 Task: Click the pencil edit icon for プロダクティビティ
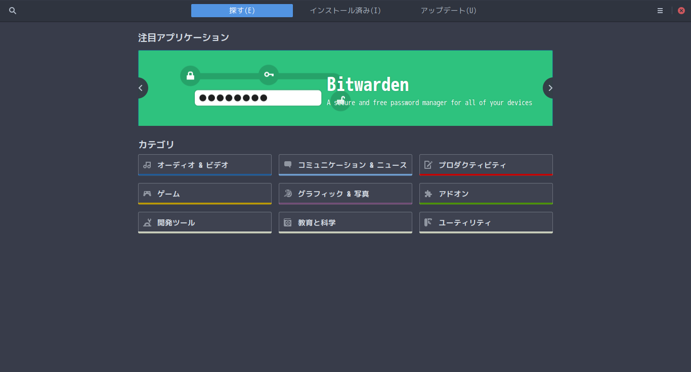coord(428,165)
